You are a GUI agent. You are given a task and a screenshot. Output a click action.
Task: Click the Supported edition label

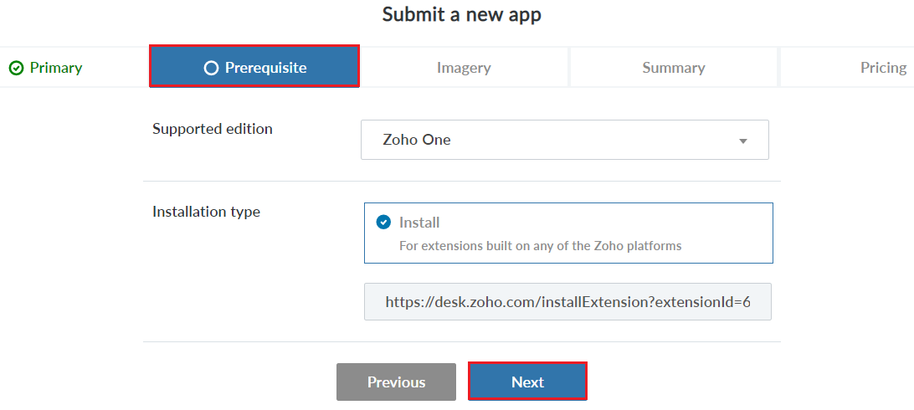pyautogui.click(x=213, y=129)
